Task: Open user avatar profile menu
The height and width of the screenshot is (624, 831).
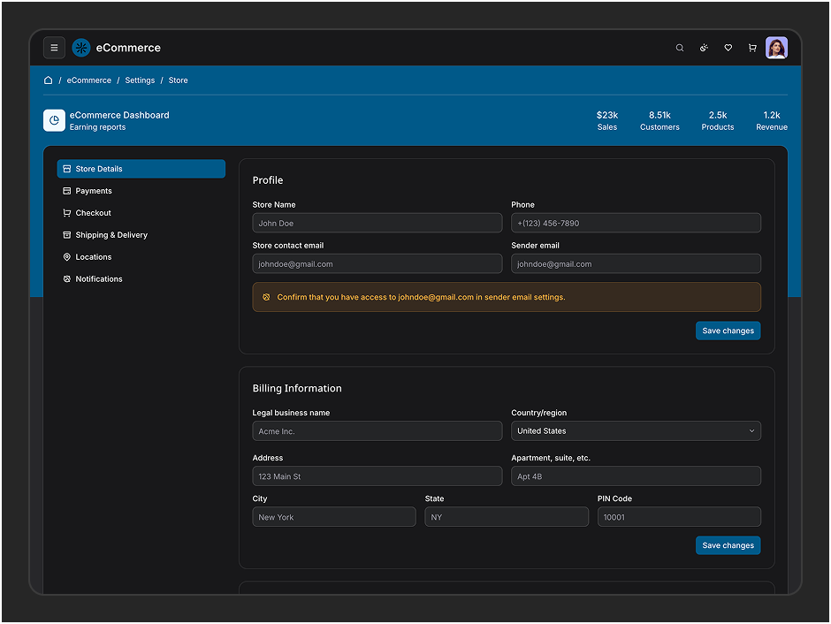Action: 776,48
